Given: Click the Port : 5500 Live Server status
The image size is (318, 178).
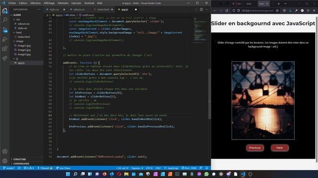Looking at the screenshot, I should tap(189, 168).
